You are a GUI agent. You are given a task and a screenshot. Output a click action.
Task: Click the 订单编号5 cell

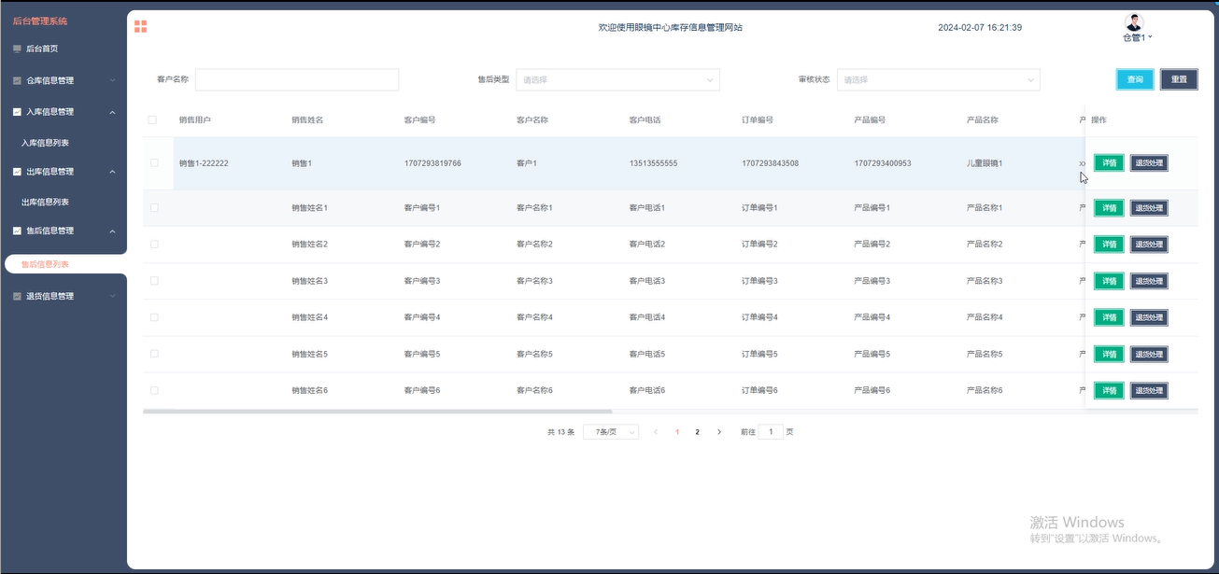(x=759, y=354)
